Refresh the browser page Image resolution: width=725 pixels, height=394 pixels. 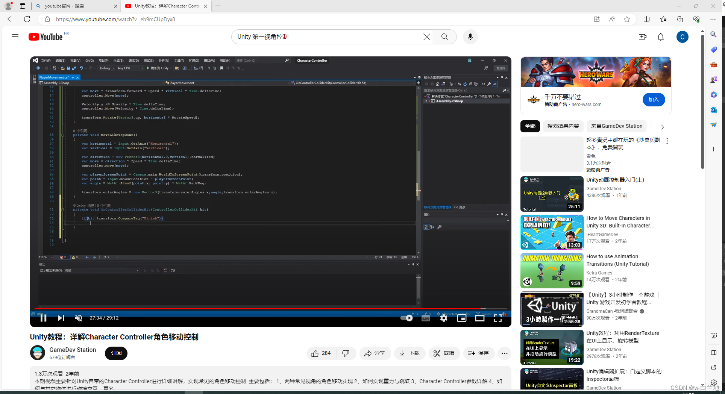[27, 19]
